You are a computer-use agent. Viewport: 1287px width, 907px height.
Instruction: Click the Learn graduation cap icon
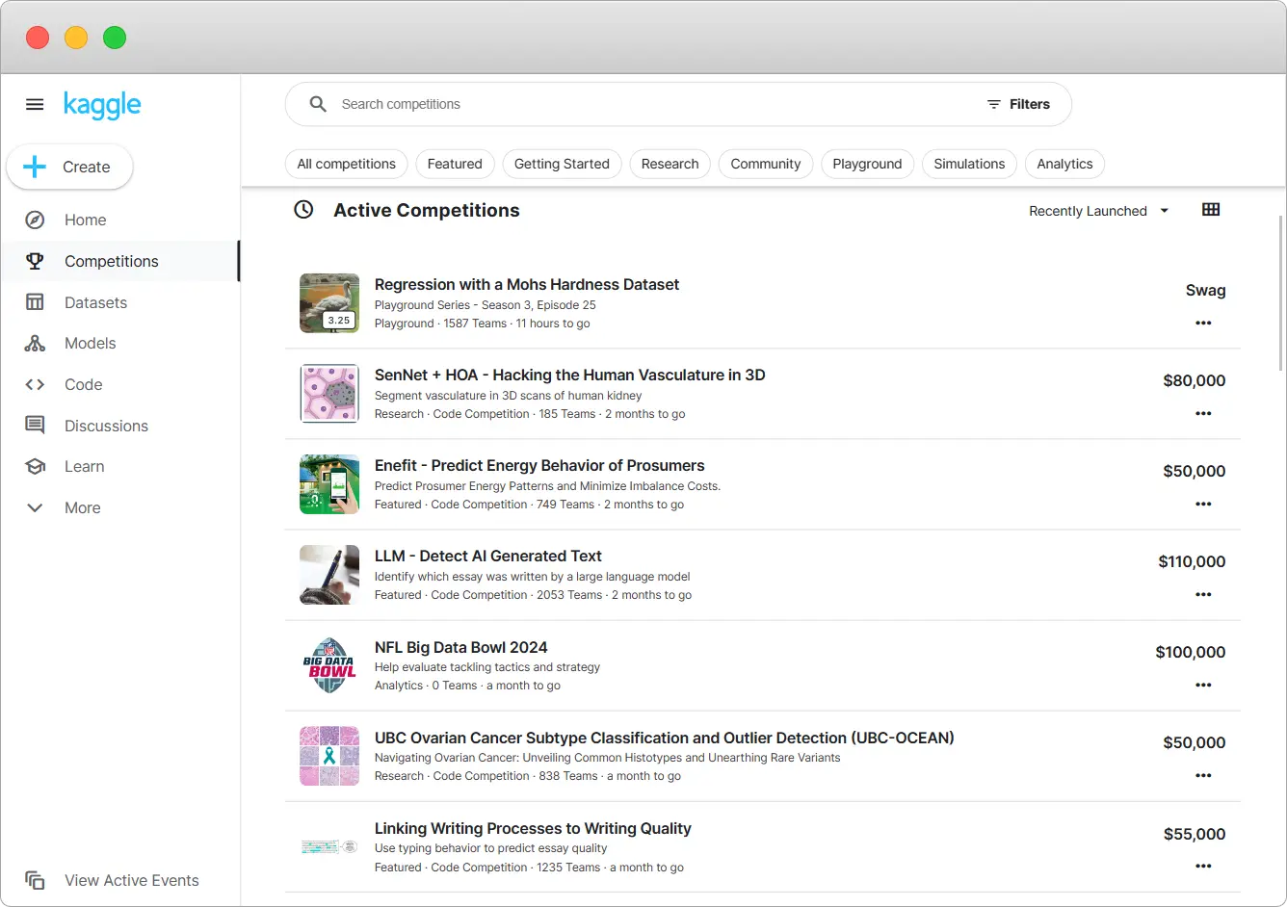35,467
